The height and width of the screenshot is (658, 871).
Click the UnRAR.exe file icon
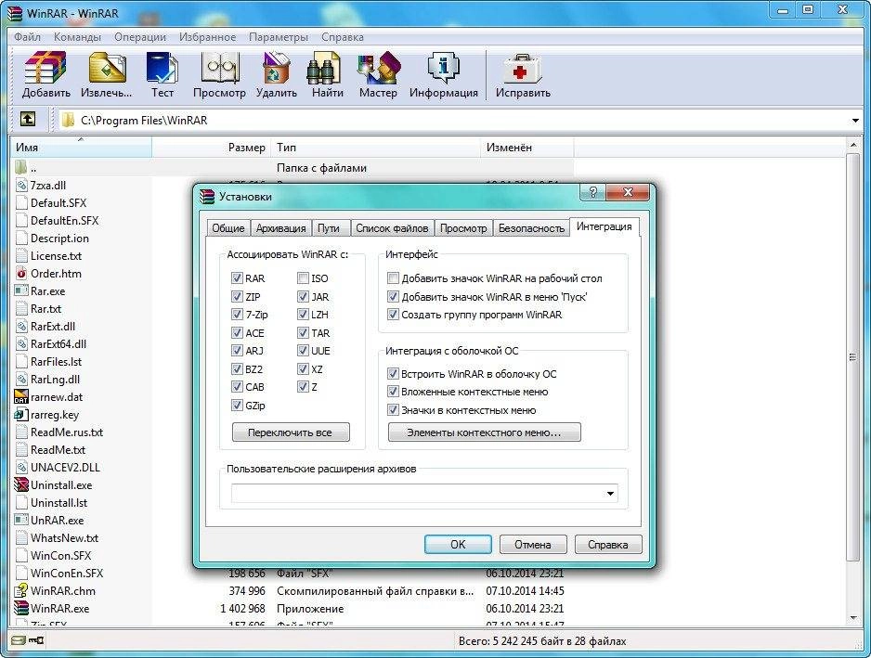click(21, 521)
